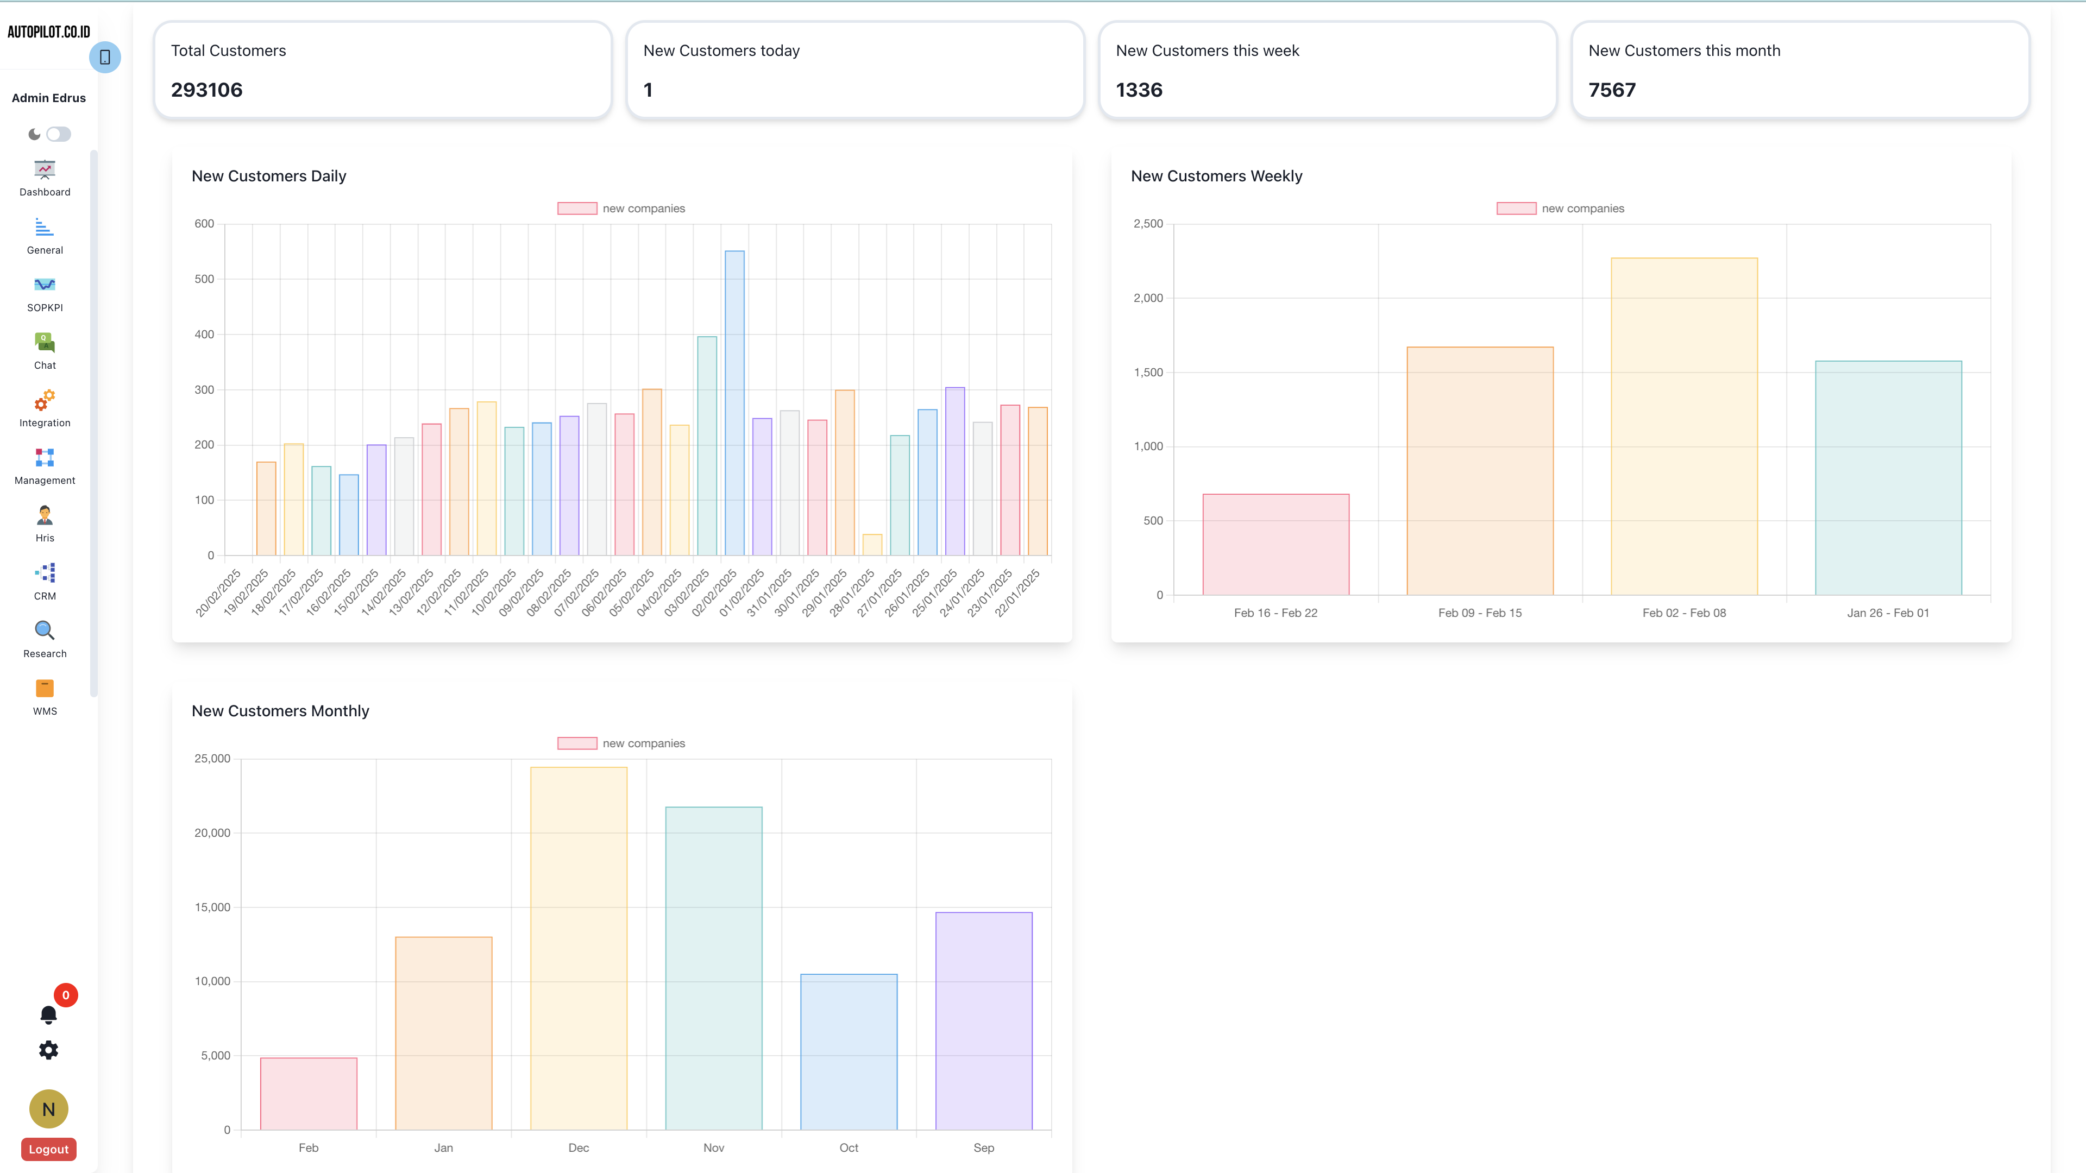The height and width of the screenshot is (1173, 2086).
Task: Open the Hris person icon
Action: coord(45,515)
